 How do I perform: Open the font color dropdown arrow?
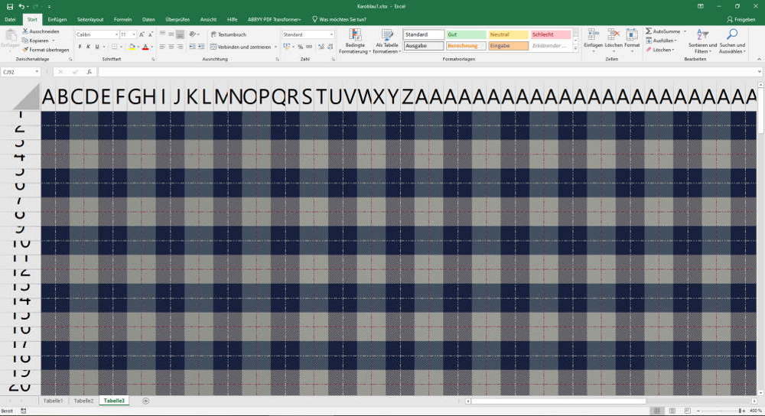coord(151,47)
